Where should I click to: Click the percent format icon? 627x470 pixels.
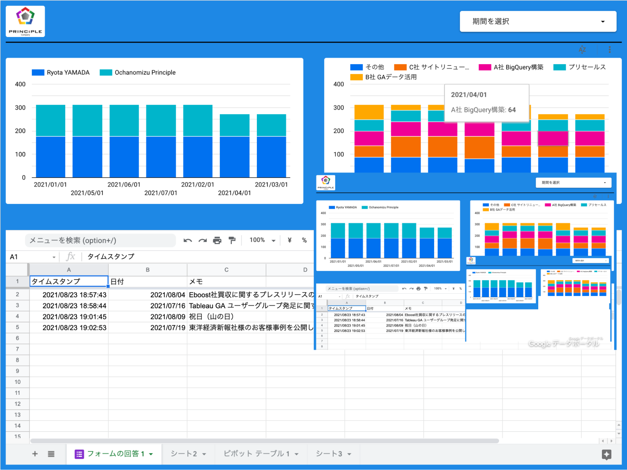pyautogui.click(x=304, y=240)
